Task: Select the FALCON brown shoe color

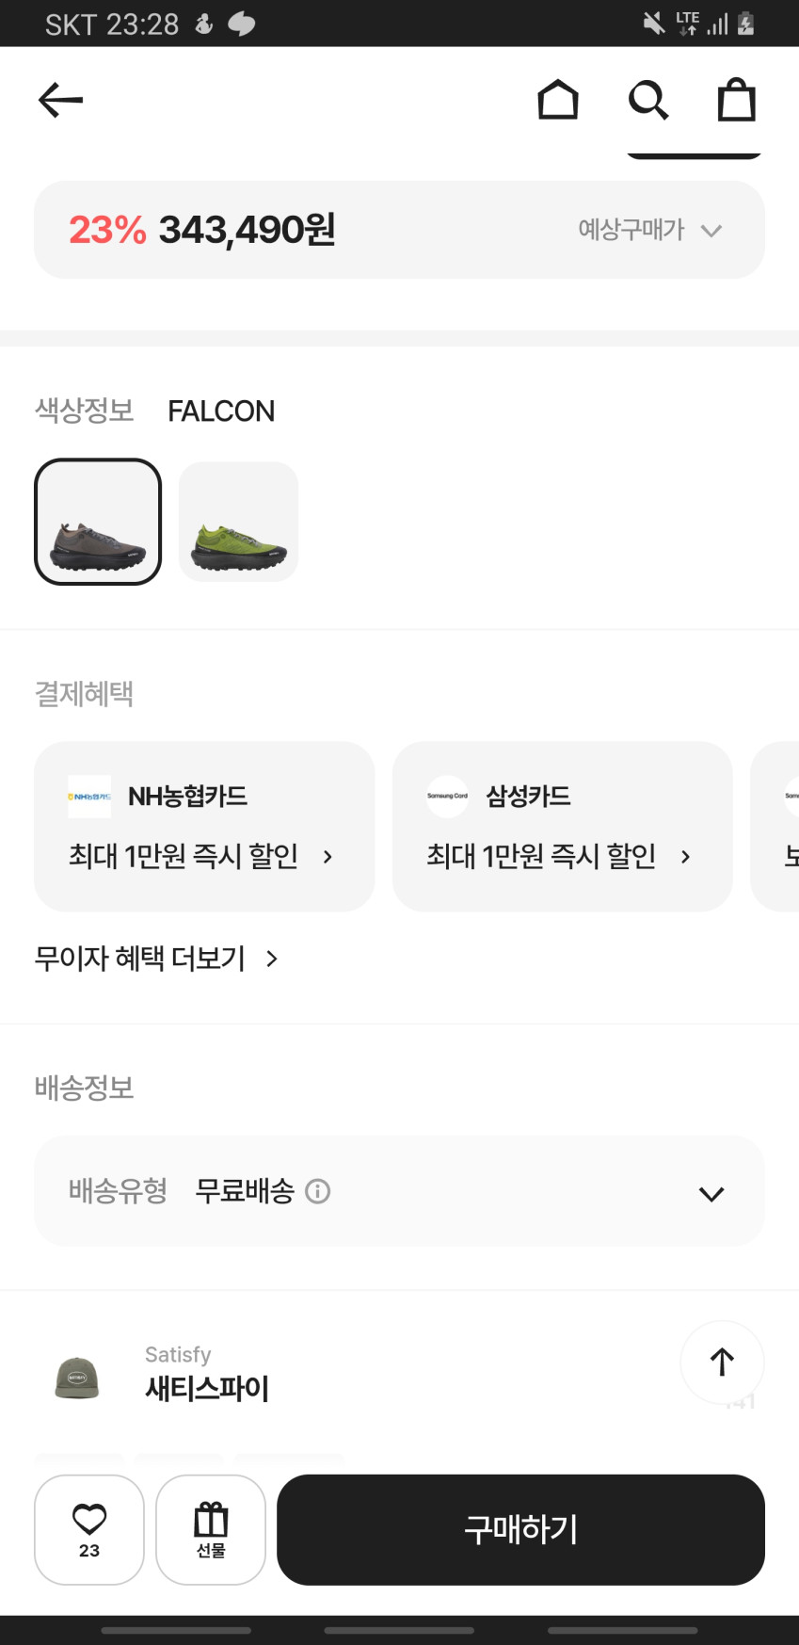Action: [x=98, y=522]
